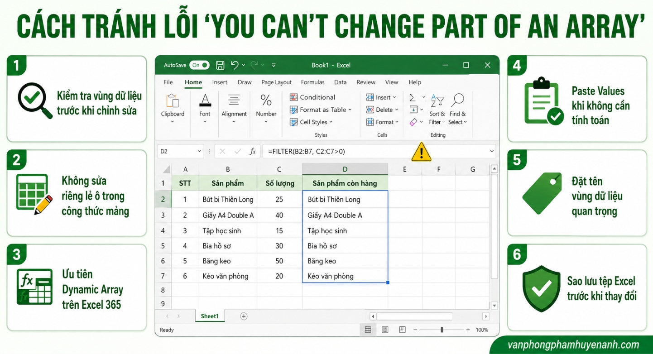The height and width of the screenshot is (354, 653).
Task: Click the zoom out minus button
Action: tap(416, 330)
